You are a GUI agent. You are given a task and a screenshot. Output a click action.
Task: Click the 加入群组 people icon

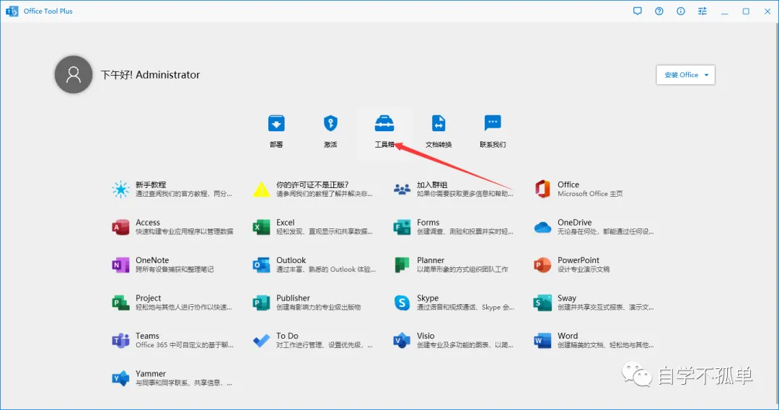[x=402, y=189]
